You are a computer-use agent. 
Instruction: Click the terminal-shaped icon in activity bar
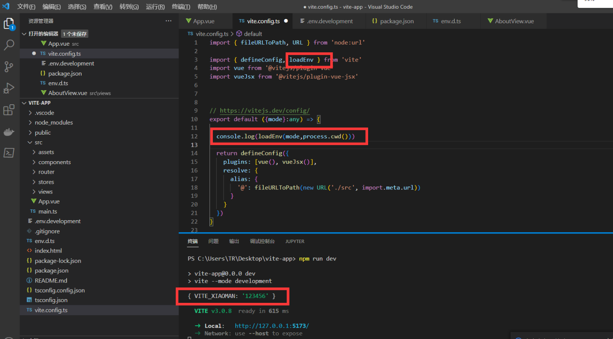coord(9,153)
